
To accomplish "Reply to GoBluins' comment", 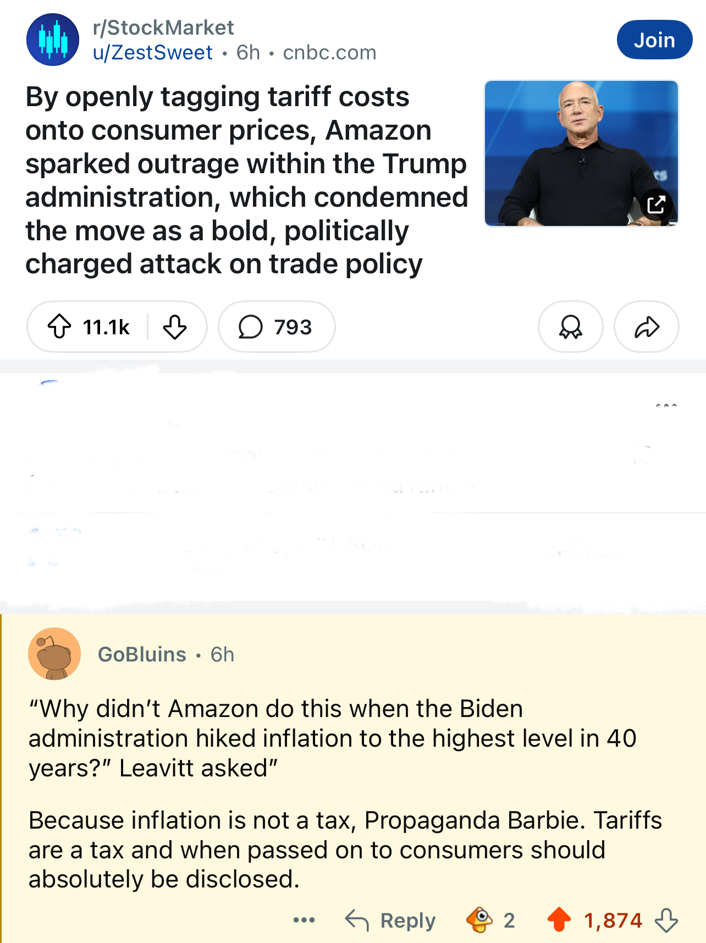I will (x=390, y=920).
